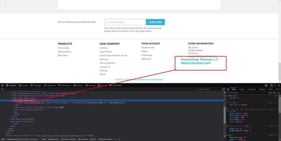The width and height of the screenshot is (281, 141).
Task: Activate the element picker tool
Action: (x=2, y=86)
